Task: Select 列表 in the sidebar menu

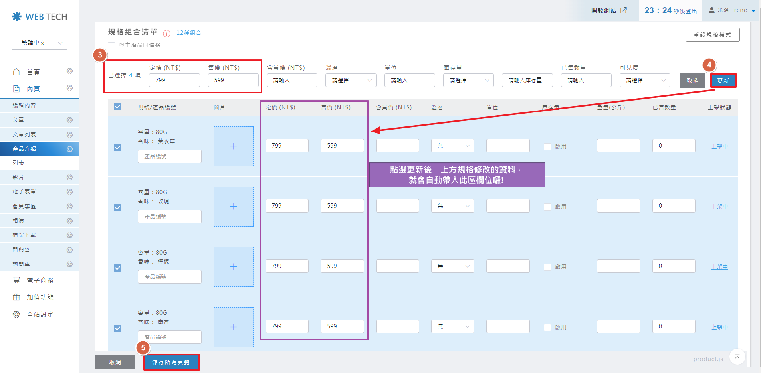Action: point(18,163)
